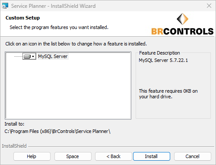This screenshot has width=216, height=165.
Task: Click the "Install to:" label
Action: coord(14,124)
